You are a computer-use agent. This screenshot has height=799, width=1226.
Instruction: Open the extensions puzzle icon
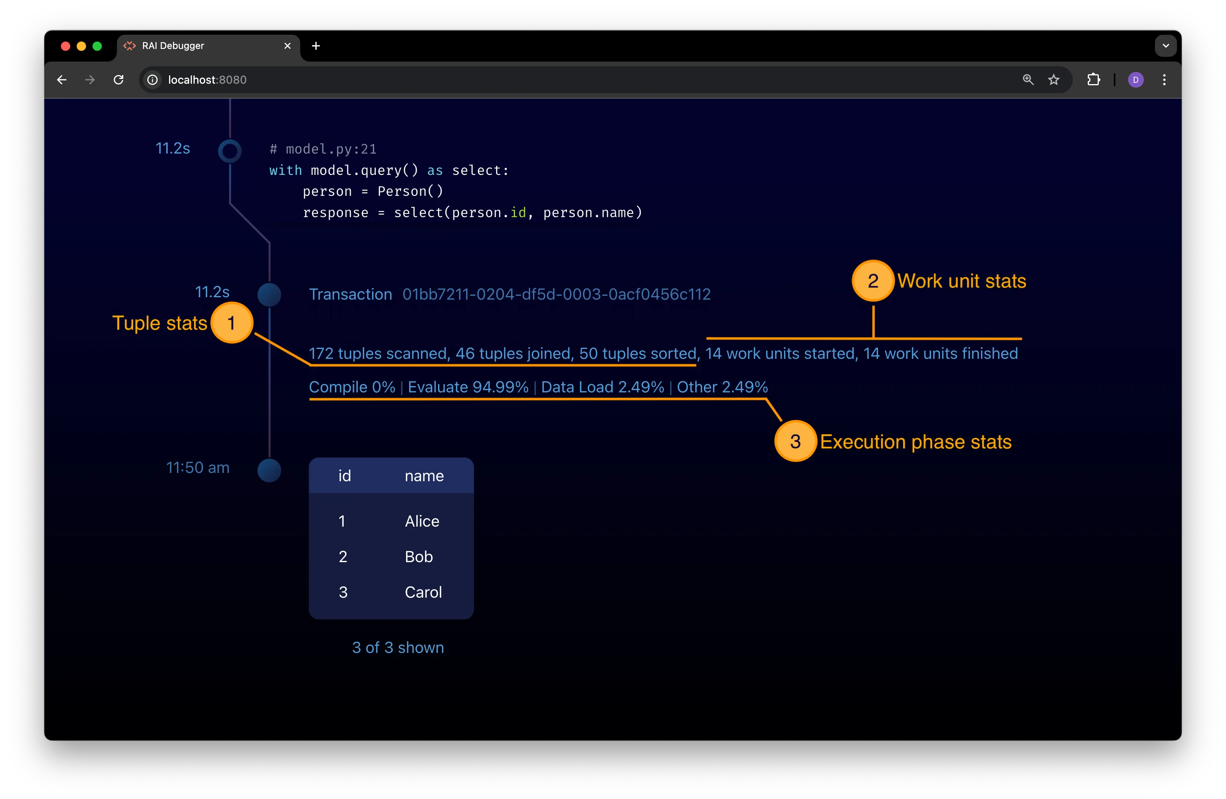pos(1093,80)
